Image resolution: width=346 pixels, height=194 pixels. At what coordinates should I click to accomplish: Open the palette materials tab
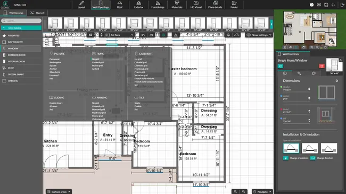click(x=314, y=73)
